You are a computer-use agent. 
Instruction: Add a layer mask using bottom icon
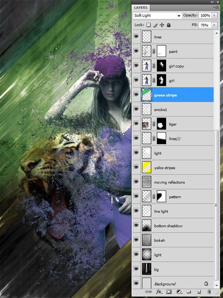169,292
